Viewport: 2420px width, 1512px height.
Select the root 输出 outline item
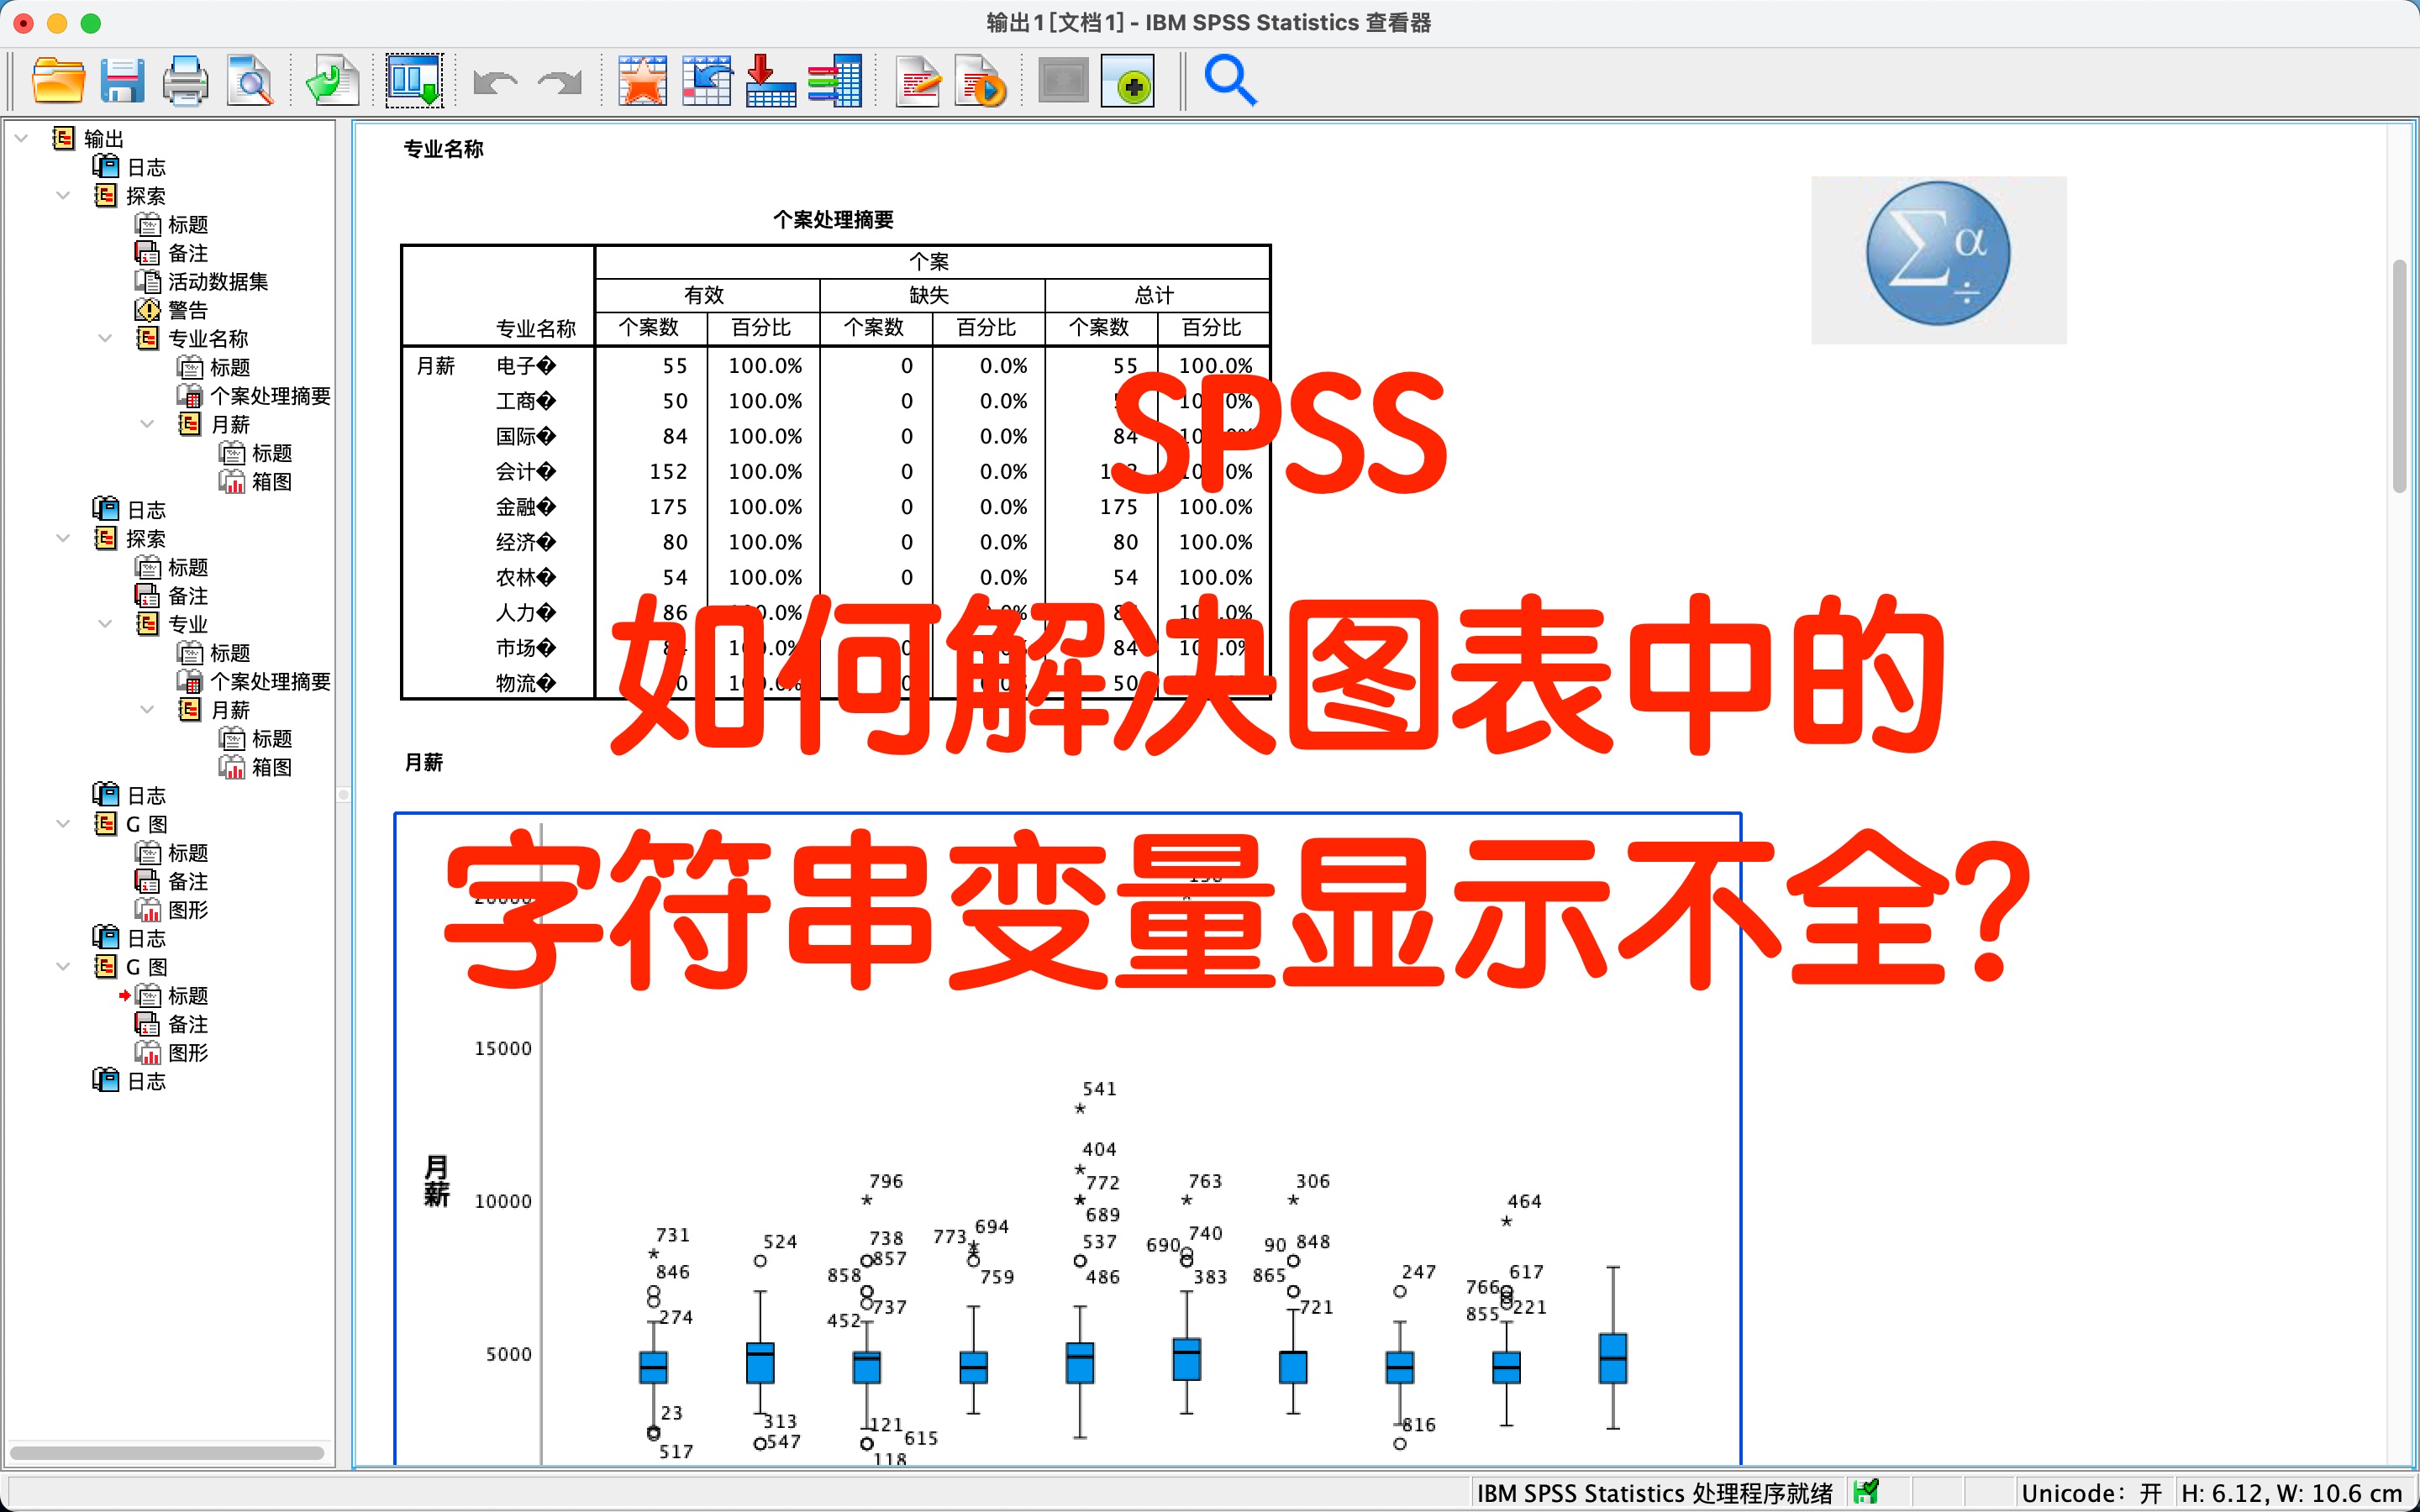click(x=103, y=138)
